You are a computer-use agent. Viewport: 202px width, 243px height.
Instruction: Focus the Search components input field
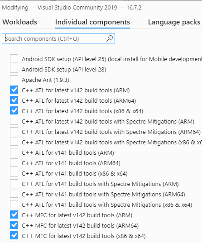[58, 38]
